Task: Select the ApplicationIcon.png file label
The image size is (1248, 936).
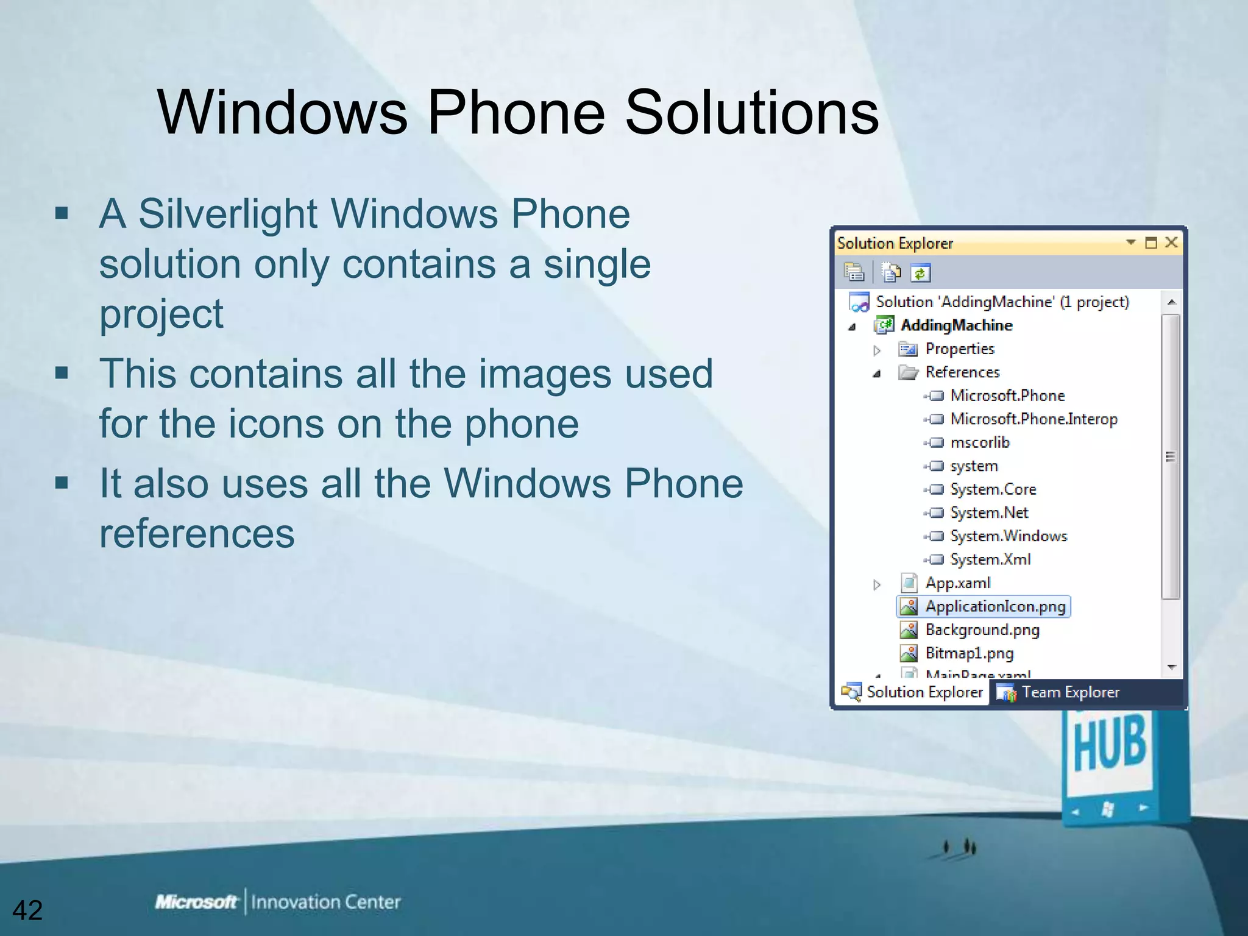Action: (996, 606)
